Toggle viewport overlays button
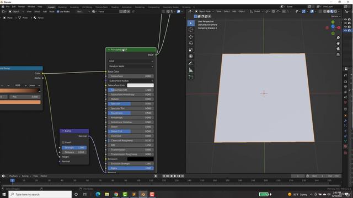The width and height of the screenshot is (353, 198). (312, 12)
